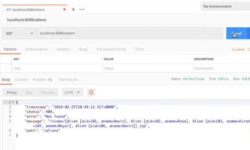
Task: Click the "message" key in response JSON
Action: click(x=34, y=121)
